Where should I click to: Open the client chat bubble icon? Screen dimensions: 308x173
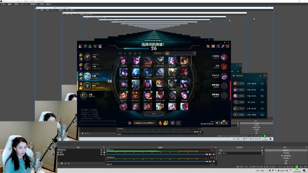(x=217, y=123)
